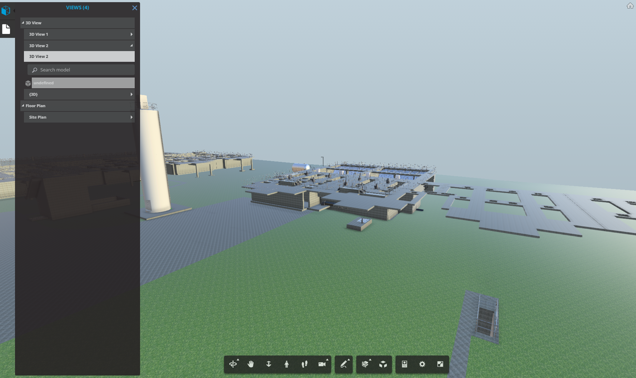
Task: Open the Section Analysis tool
Action: (365, 364)
